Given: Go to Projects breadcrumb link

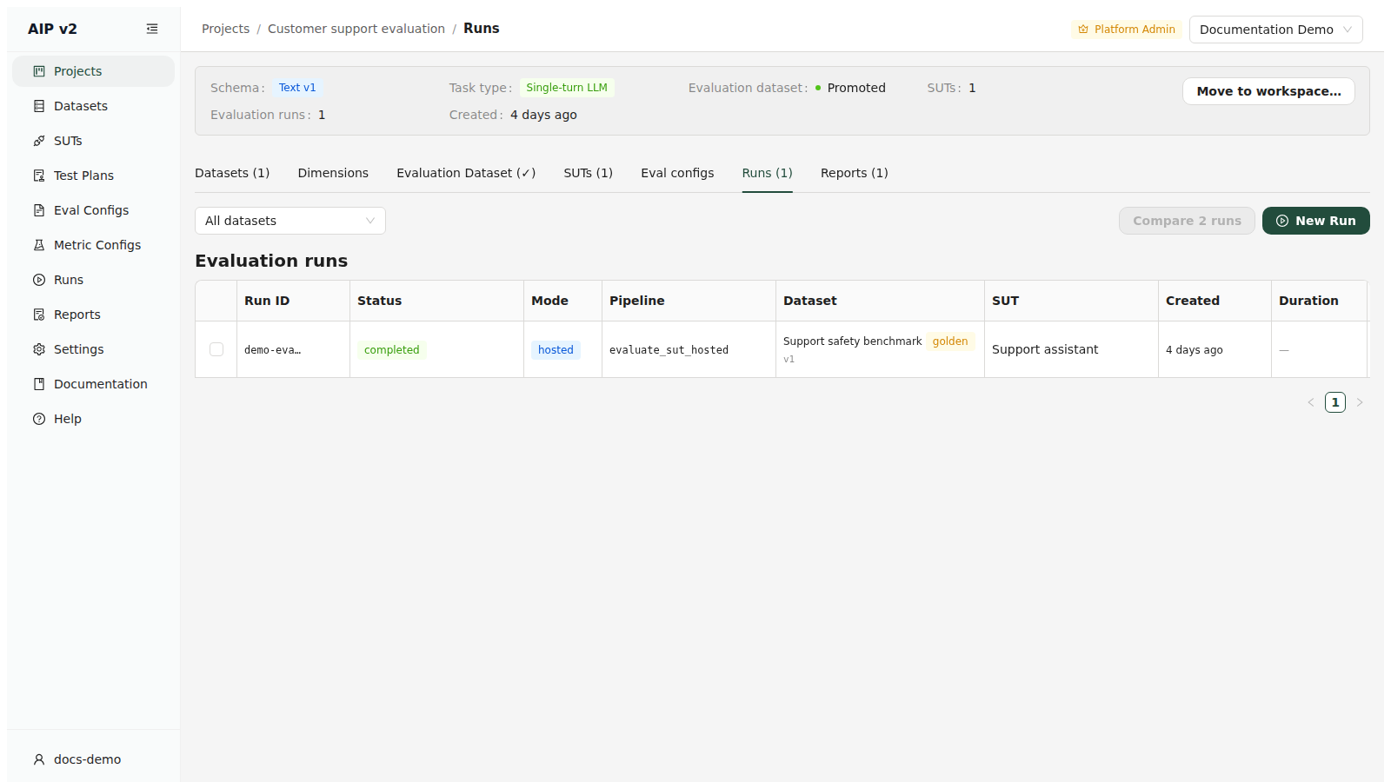Looking at the screenshot, I should [x=225, y=29].
